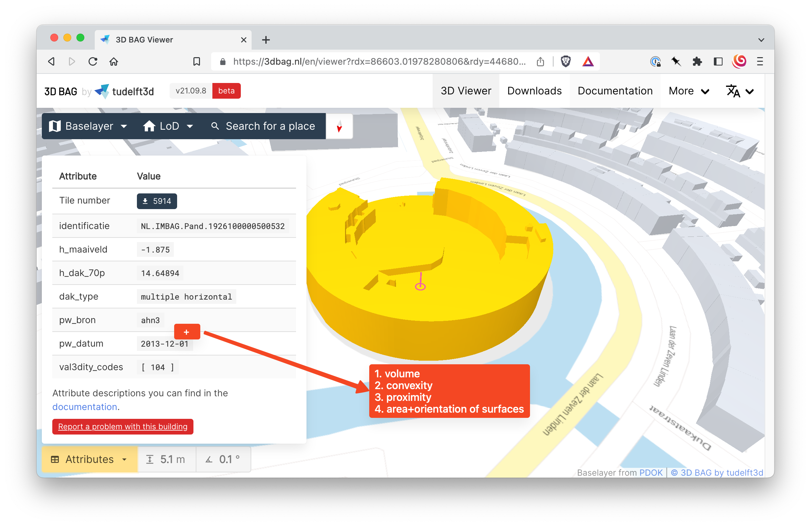This screenshot has height=526, width=811.
Task: Select the h_maaiveld value -1.875
Action: click(156, 250)
